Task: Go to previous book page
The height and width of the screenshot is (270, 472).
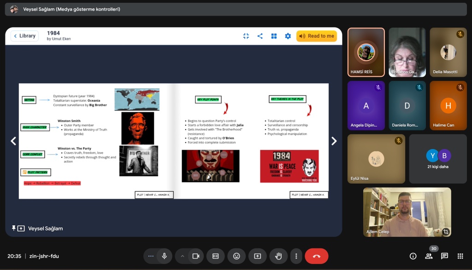Action: coord(13,141)
